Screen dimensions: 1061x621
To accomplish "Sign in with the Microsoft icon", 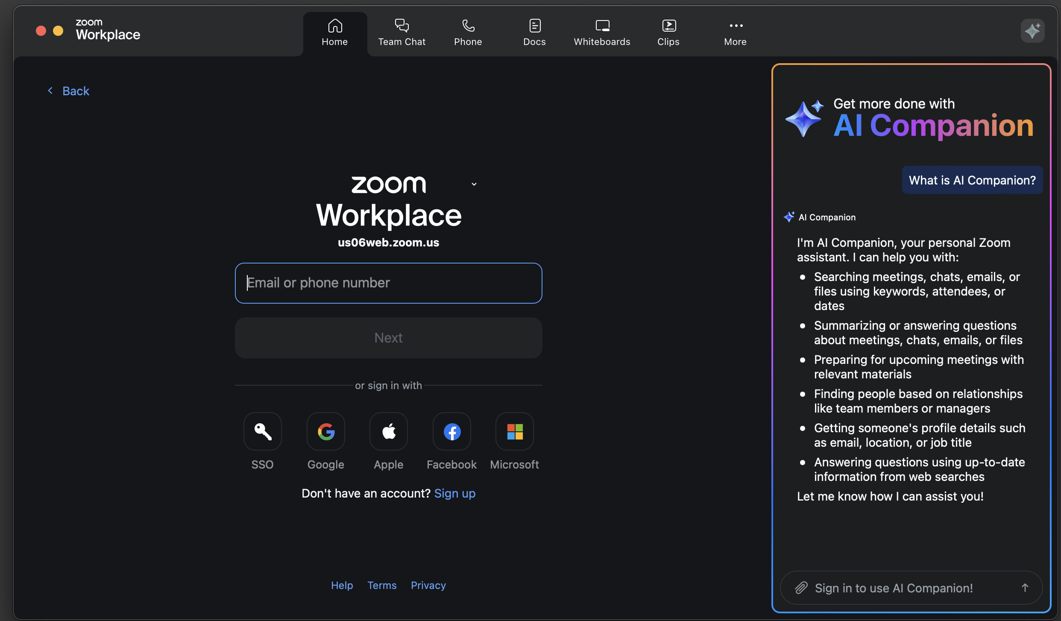I will (514, 431).
